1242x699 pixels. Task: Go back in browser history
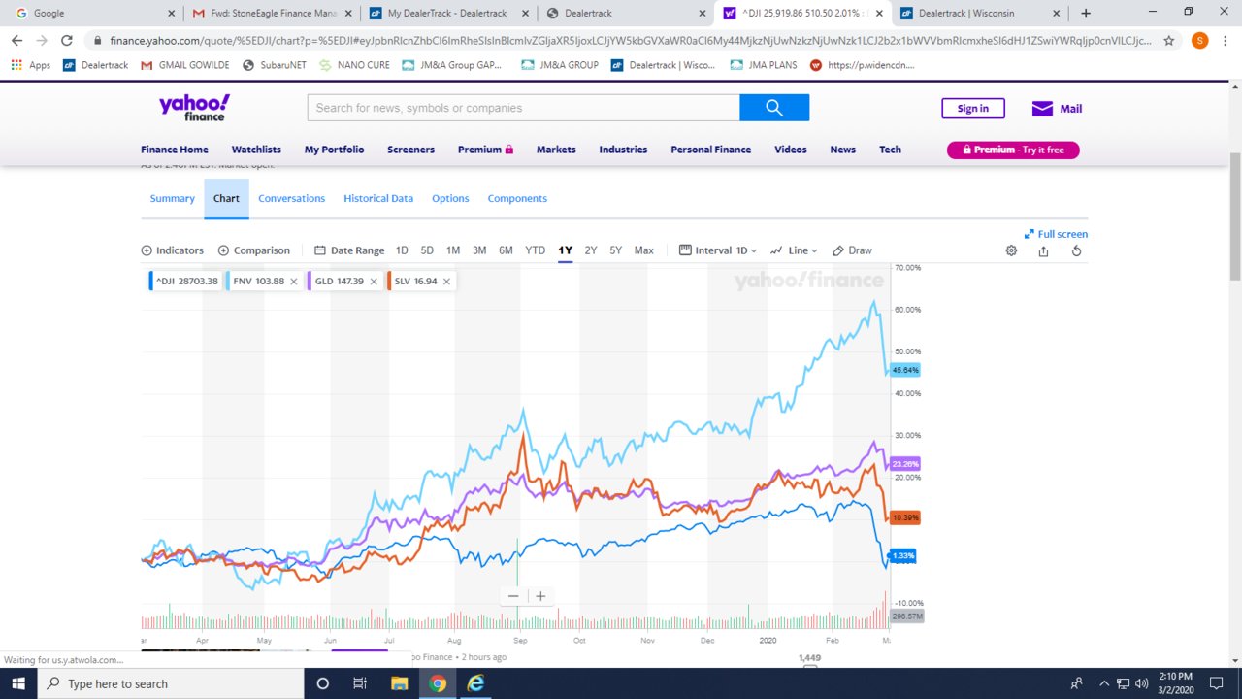pos(16,41)
